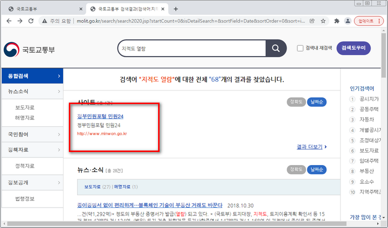Expand the 국민참여 chevron

(59, 135)
